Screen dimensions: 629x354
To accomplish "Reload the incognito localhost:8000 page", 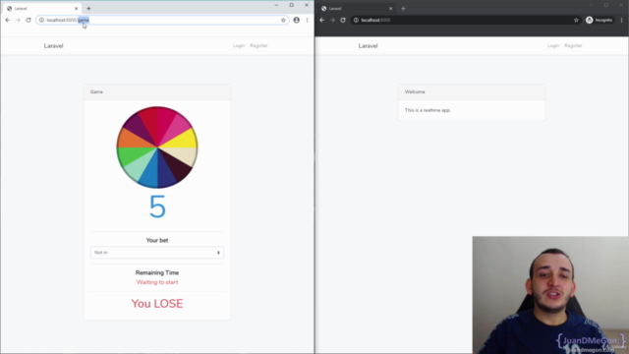I will point(343,20).
